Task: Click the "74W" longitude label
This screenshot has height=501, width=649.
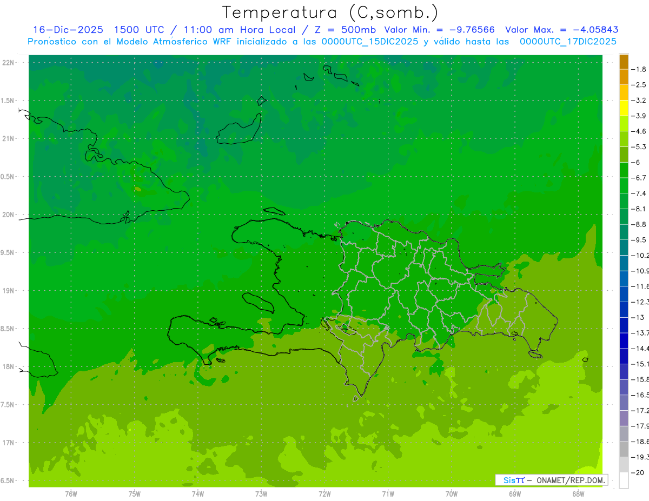Action: 198,493
